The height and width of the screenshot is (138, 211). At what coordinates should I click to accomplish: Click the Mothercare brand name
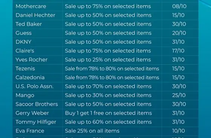click(x=31, y=6)
